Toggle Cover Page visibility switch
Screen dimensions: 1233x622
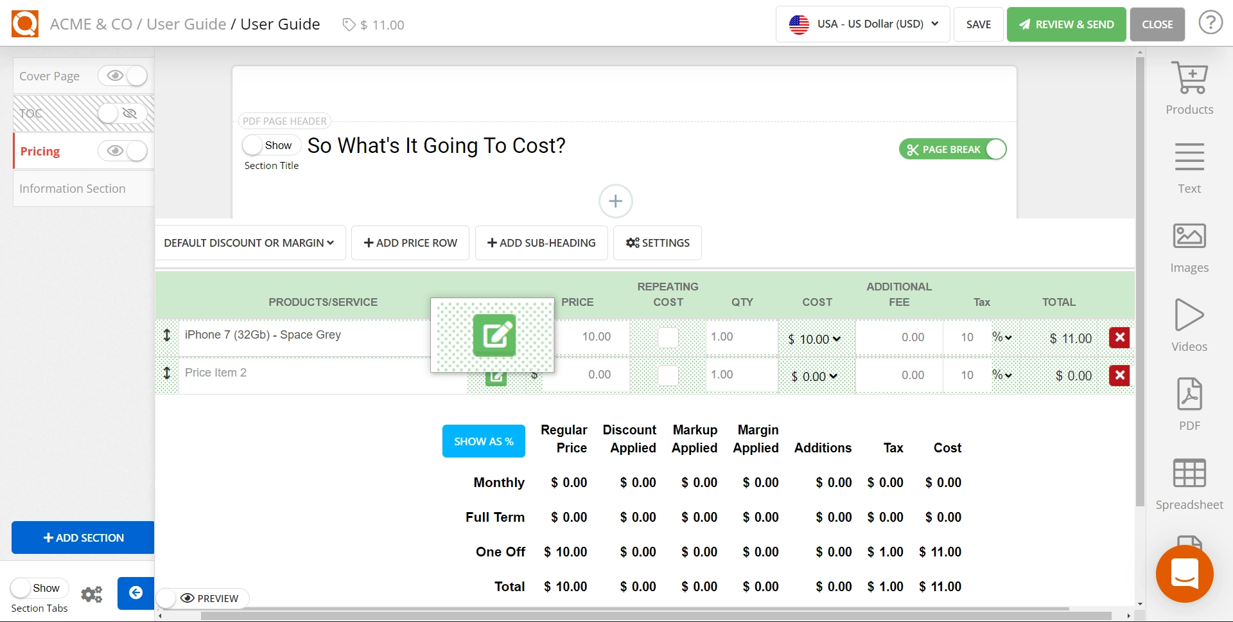(x=123, y=76)
